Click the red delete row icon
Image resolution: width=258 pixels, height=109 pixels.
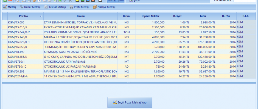coord(10,1)
